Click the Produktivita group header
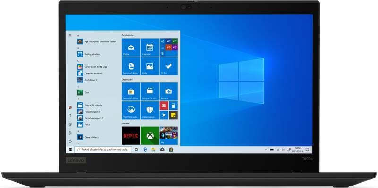Screen dimensions: 378x188 (128, 35)
